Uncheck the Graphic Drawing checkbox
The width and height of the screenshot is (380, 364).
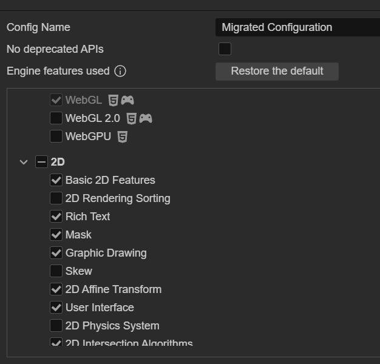[56, 253]
